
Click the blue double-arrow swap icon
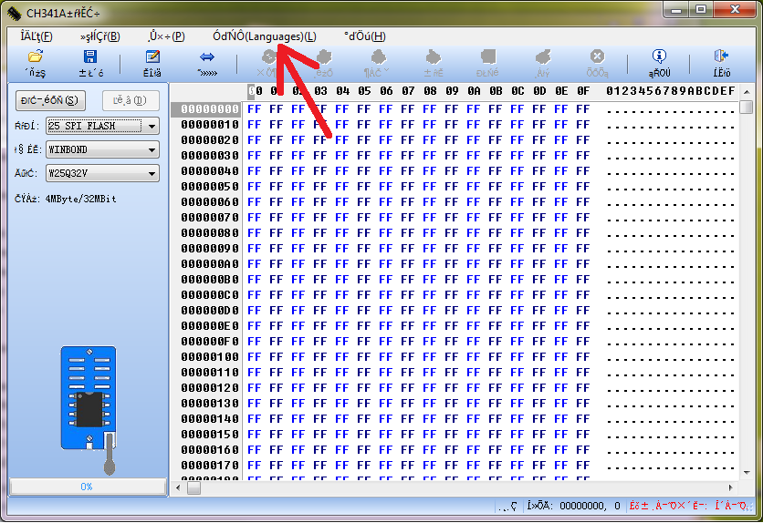pos(207,57)
